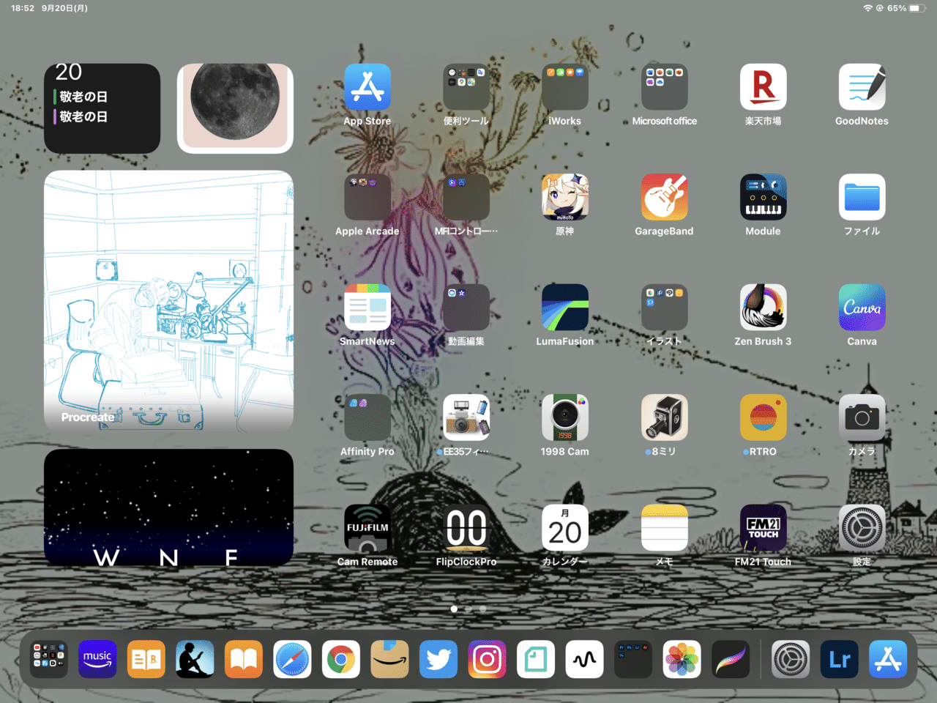Open the MFiコントロー… folder

tap(466, 197)
